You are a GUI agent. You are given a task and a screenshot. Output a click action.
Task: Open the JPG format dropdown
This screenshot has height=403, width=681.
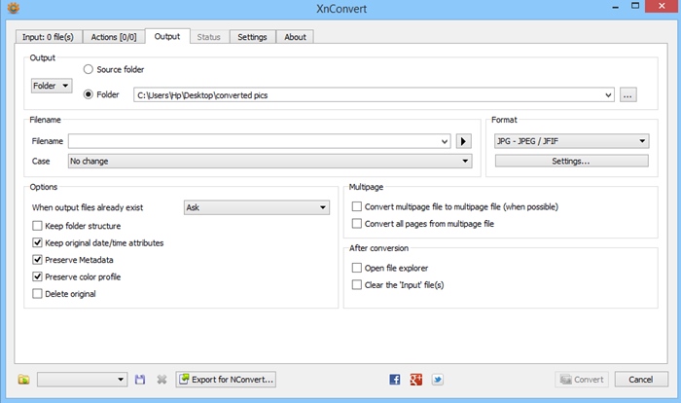tap(572, 141)
